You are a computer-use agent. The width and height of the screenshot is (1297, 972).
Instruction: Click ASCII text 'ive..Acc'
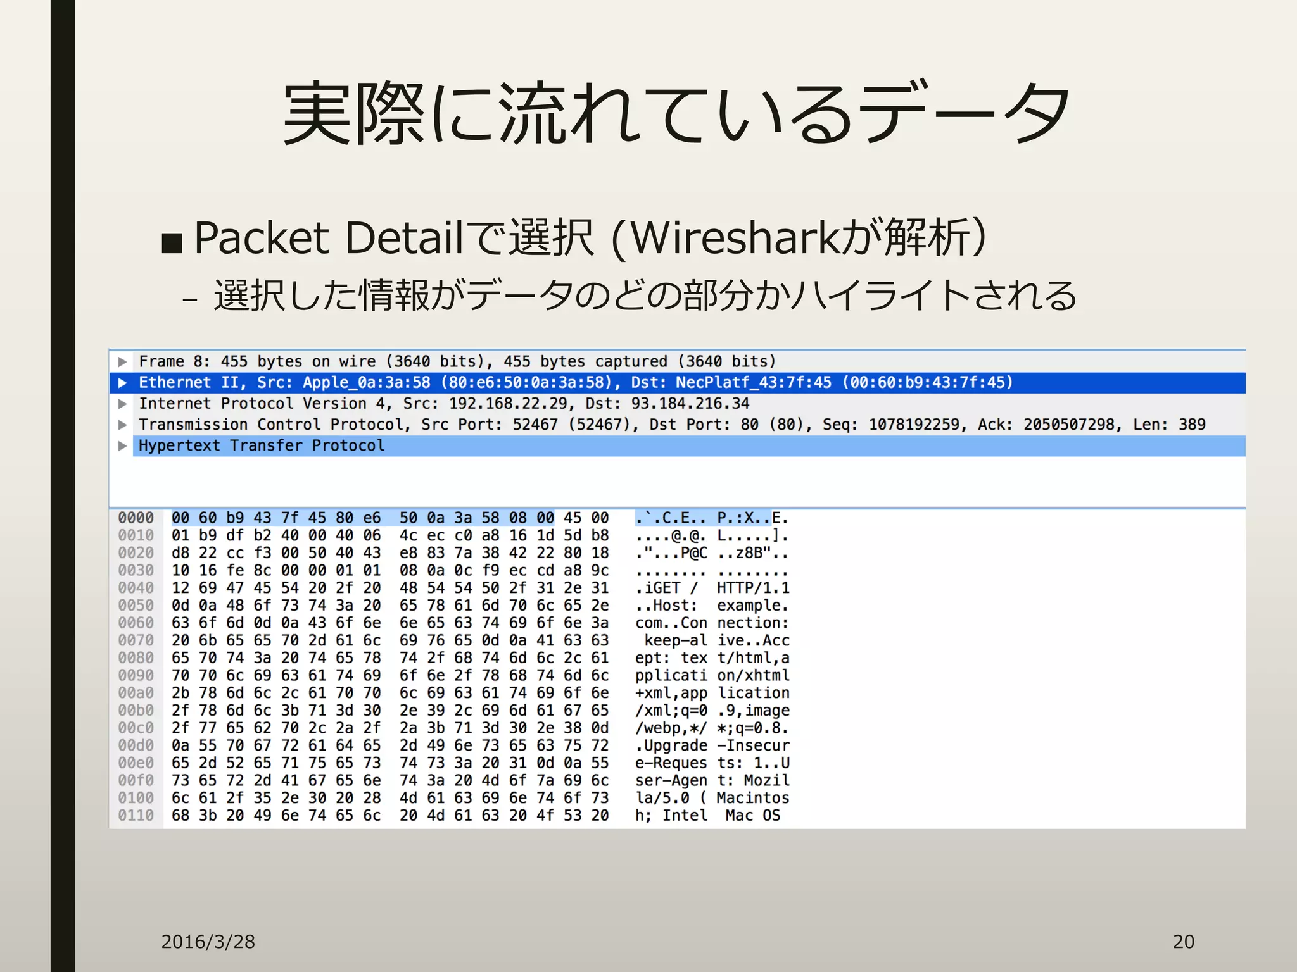click(x=753, y=641)
